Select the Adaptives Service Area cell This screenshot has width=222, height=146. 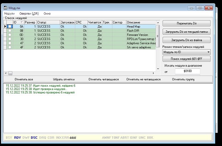point(141,43)
